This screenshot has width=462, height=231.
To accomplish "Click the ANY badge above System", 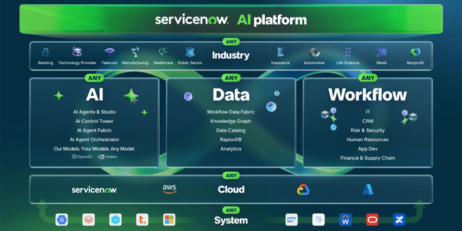I will (231, 210).
